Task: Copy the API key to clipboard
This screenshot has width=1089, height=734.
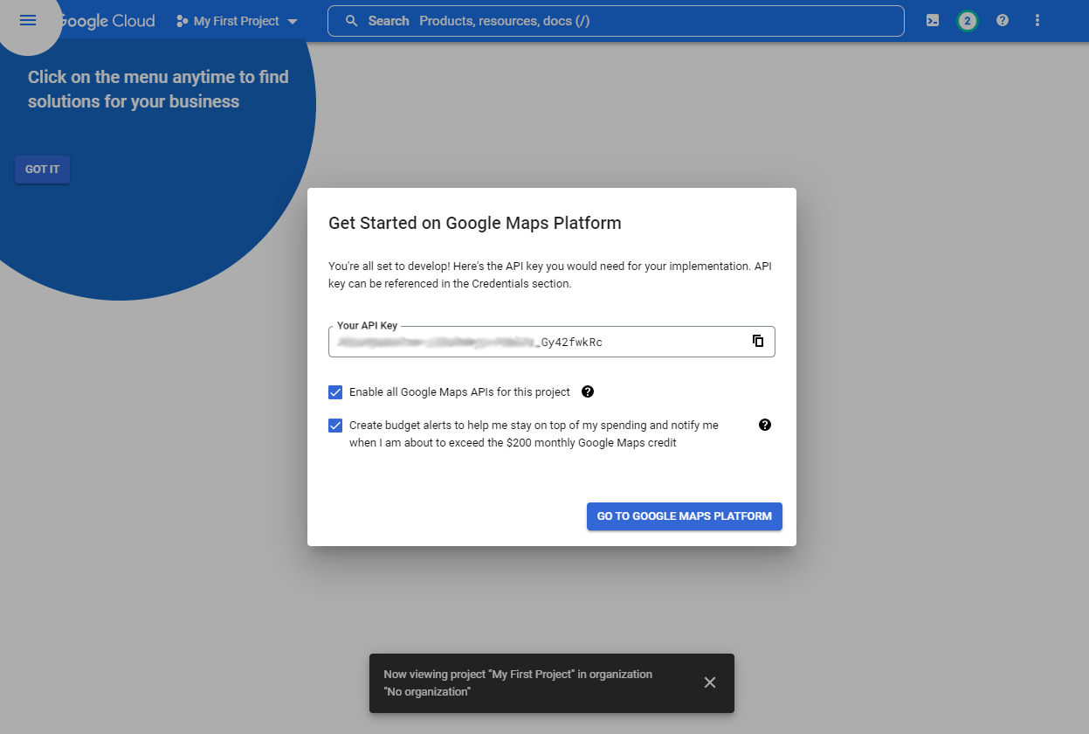Action: point(758,341)
